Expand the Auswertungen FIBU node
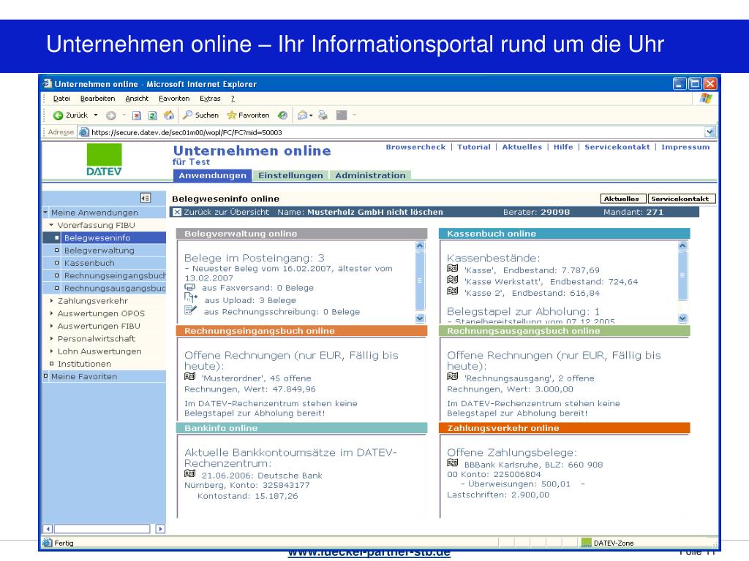Viewport: 749px width, 561px height. coord(52,326)
